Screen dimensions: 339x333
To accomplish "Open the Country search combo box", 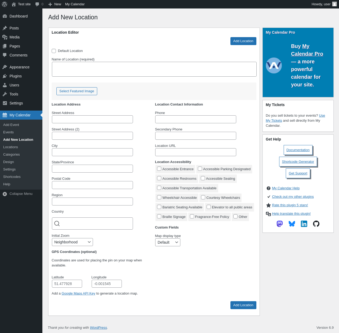I will [92, 224].
